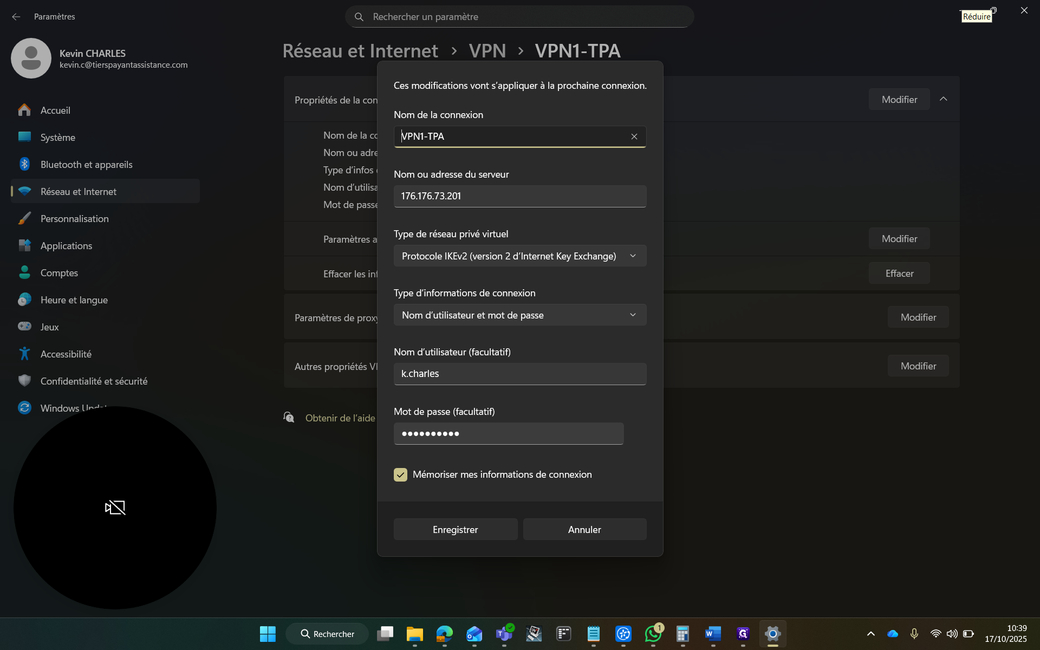Uncheck Mémoriser mes informations de connexion

pos(400,474)
